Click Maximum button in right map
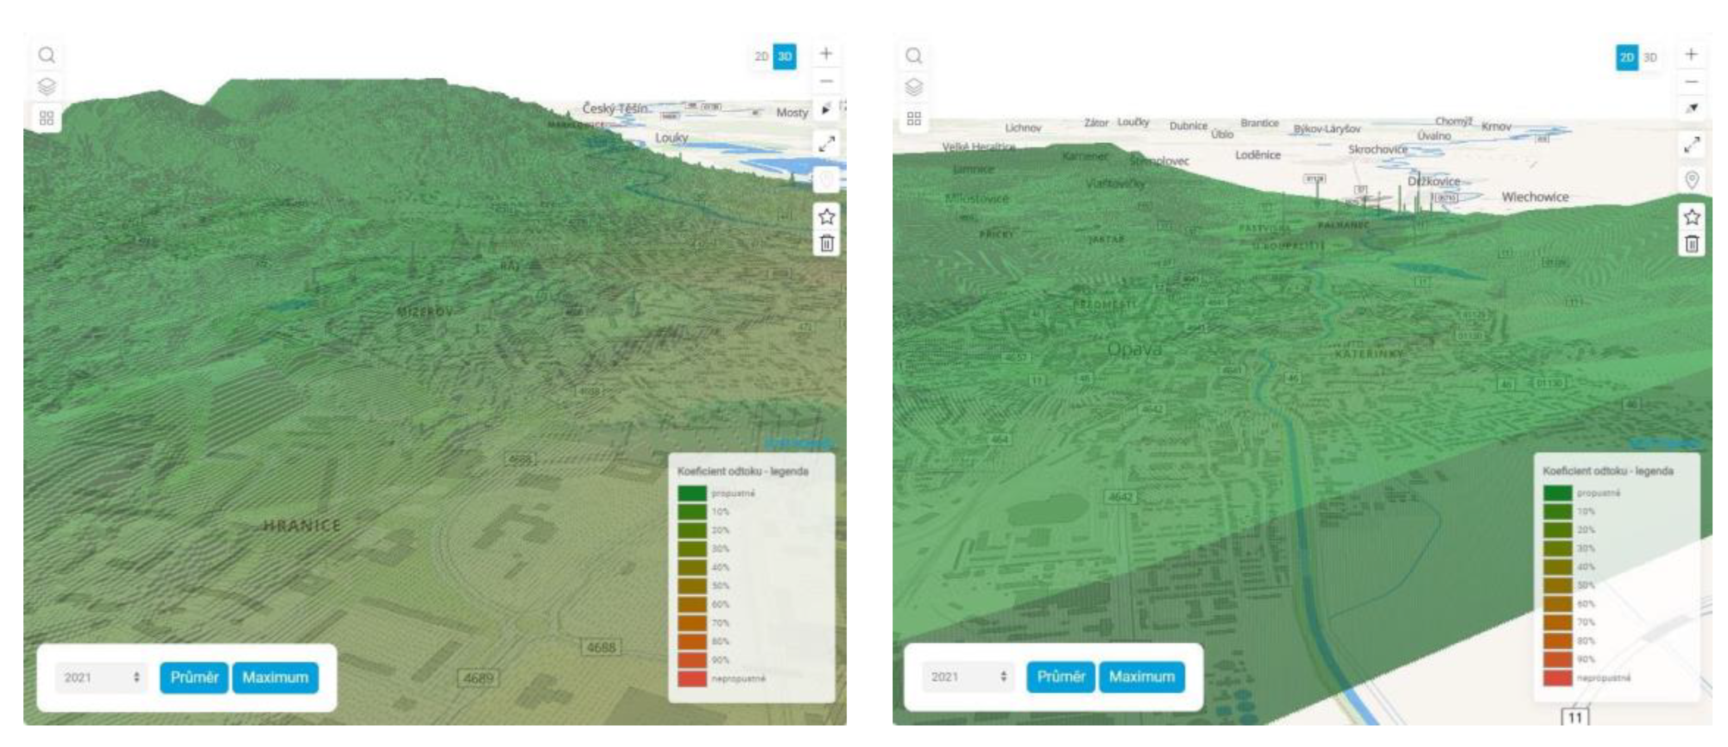Viewport: 1728px width, 747px height. pos(1141,676)
